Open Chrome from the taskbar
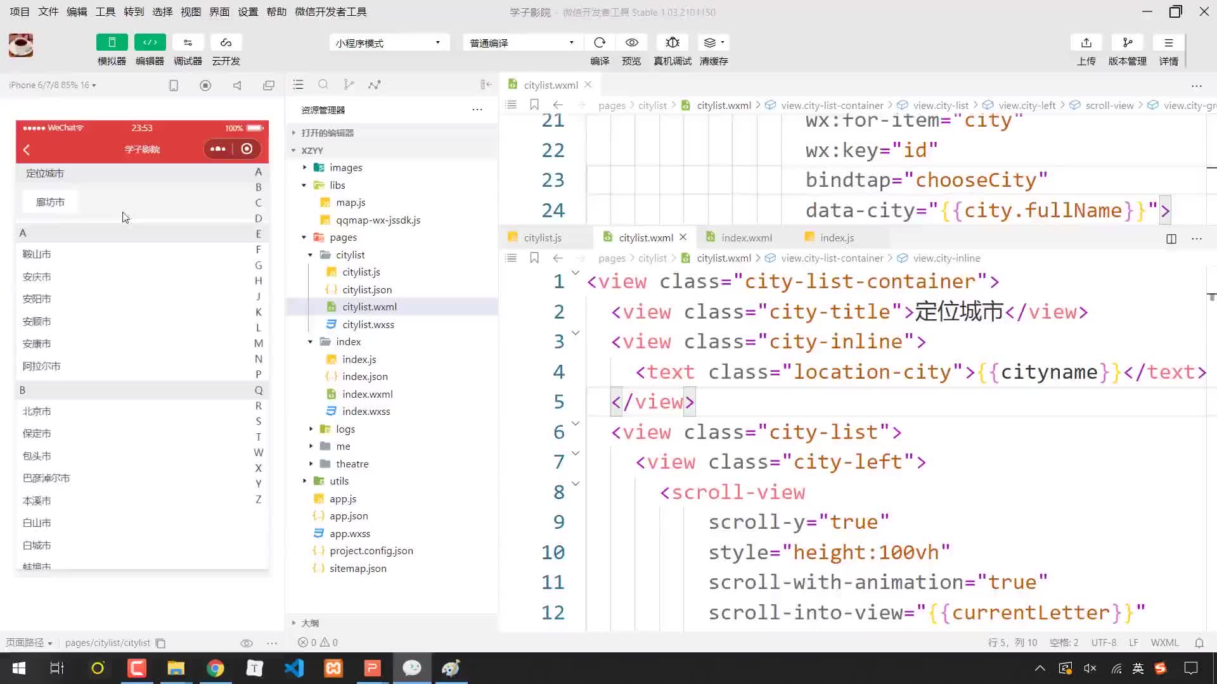 point(216,668)
